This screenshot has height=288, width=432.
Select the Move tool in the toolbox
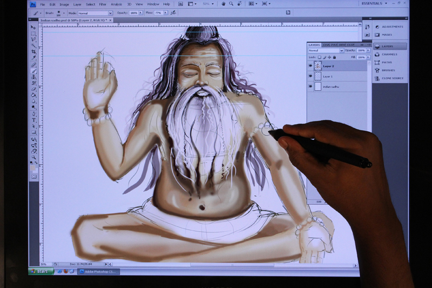tap(33, 27)
